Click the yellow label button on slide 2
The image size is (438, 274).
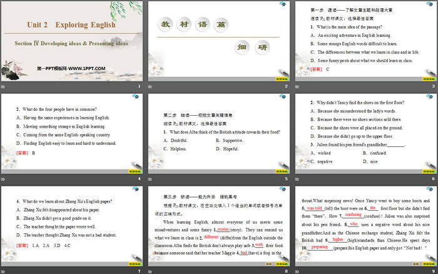(282, 79)
